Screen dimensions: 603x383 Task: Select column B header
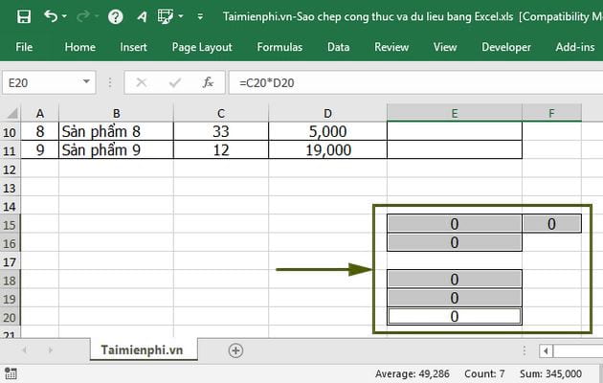116,113
